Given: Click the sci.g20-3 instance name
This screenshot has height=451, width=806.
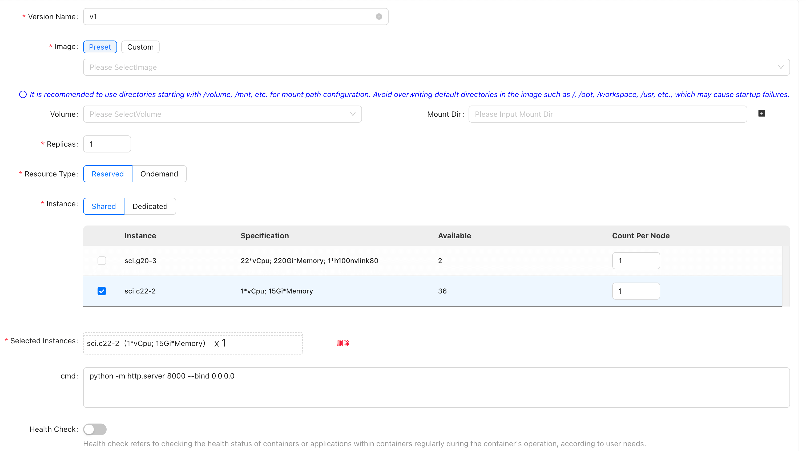Looking at the screenshot, I should (x=140, y=261).
